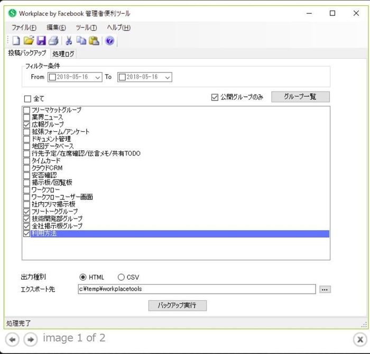Uncheck the 広報グループ list item
The width and height of the screenshot is (370, 354).
27,124
